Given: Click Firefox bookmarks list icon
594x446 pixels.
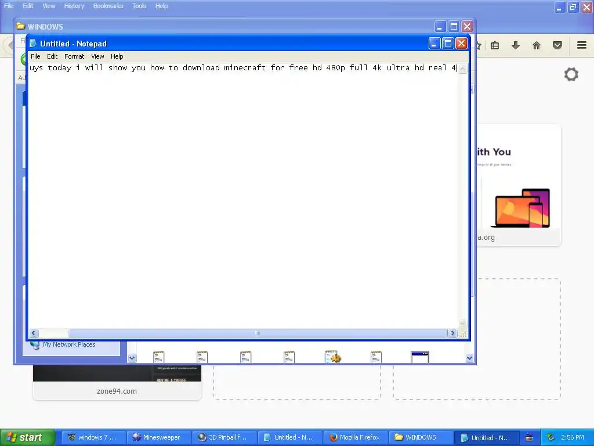Looking at the screenshot, I should pos(495,45).
